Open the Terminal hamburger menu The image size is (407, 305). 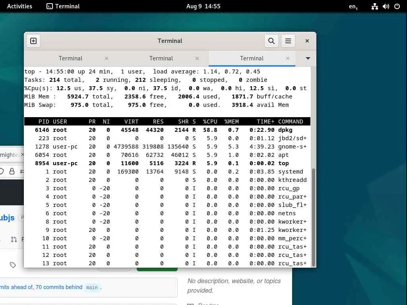pyautogui.click(x=288, y=41)
